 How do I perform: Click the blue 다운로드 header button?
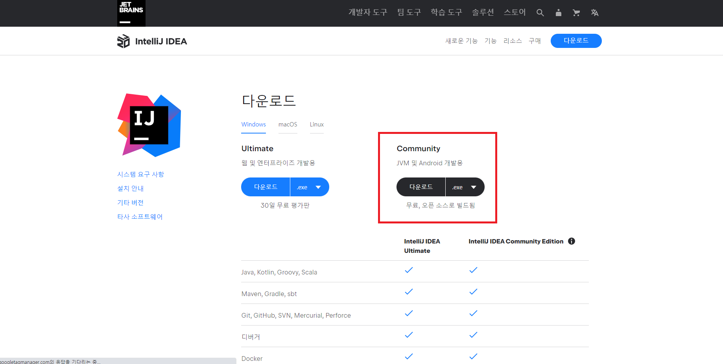click(x=576, y=41)
